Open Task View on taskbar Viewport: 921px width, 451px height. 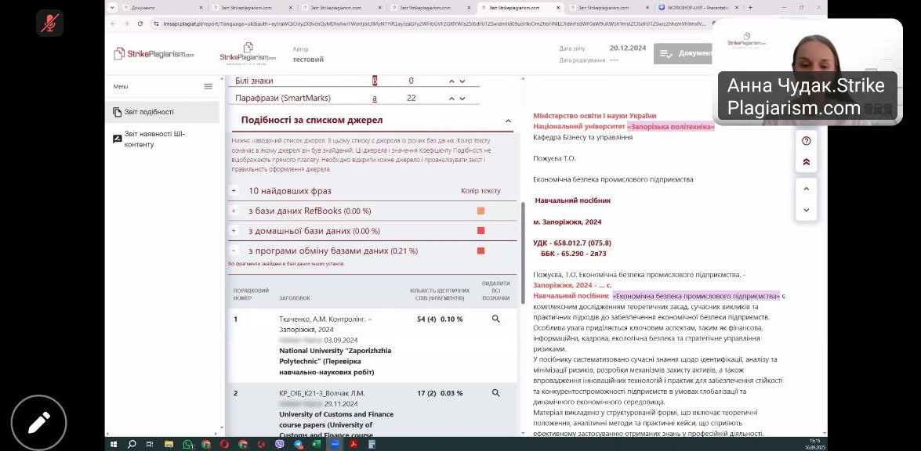tap(150, 444)
